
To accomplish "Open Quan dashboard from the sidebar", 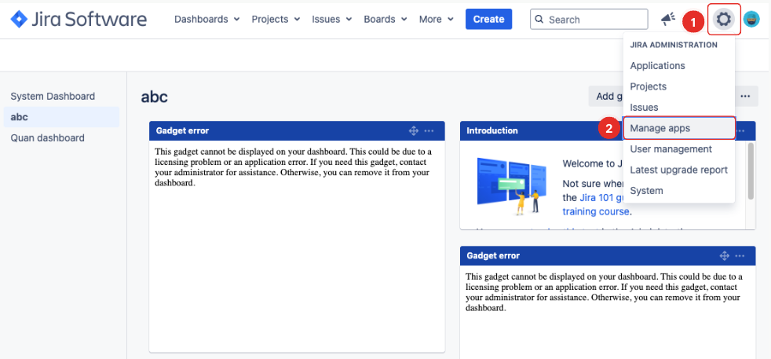I will pyautogui.click(x=47, y=137).
